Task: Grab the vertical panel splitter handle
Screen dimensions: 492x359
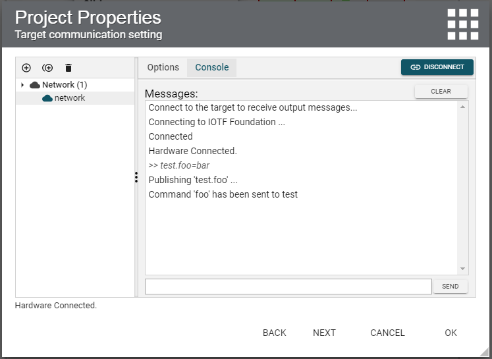Action: pyautogui.click(x=136, y=177)
